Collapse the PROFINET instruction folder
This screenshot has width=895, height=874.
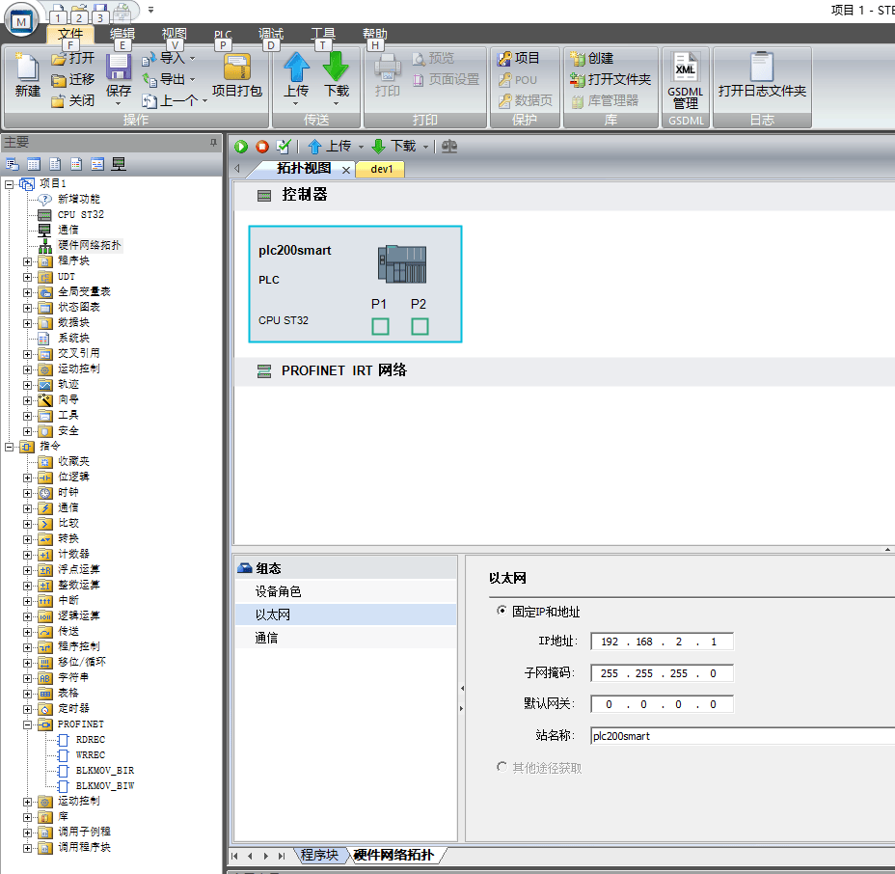click(27, 724)
